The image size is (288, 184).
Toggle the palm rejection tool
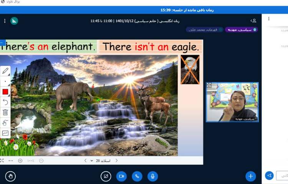5,123
